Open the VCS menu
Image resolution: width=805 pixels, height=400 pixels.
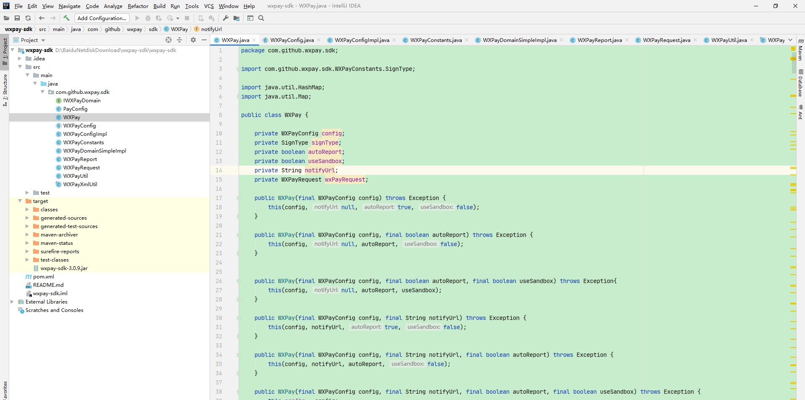click(x=209, y=6)
